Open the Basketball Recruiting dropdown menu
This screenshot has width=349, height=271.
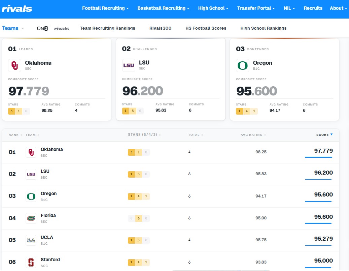click(163, 8)
